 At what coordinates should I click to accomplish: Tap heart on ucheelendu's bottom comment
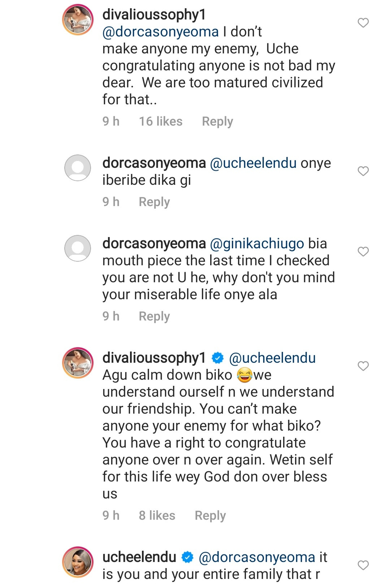pos(363,565)
